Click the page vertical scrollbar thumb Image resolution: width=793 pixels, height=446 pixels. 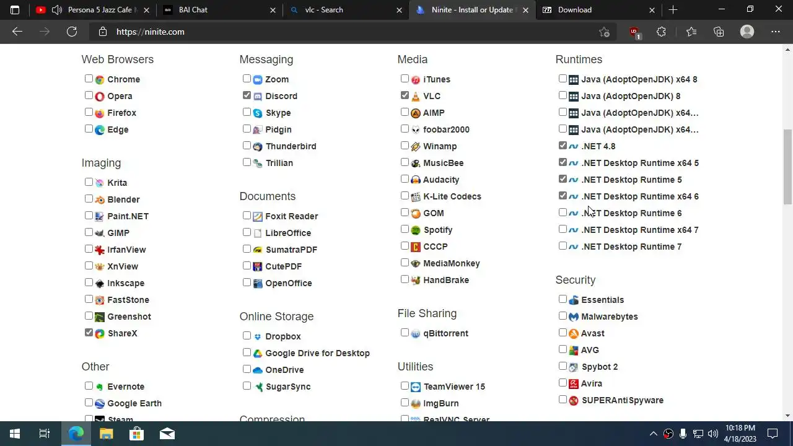click(x=787, y=167)
